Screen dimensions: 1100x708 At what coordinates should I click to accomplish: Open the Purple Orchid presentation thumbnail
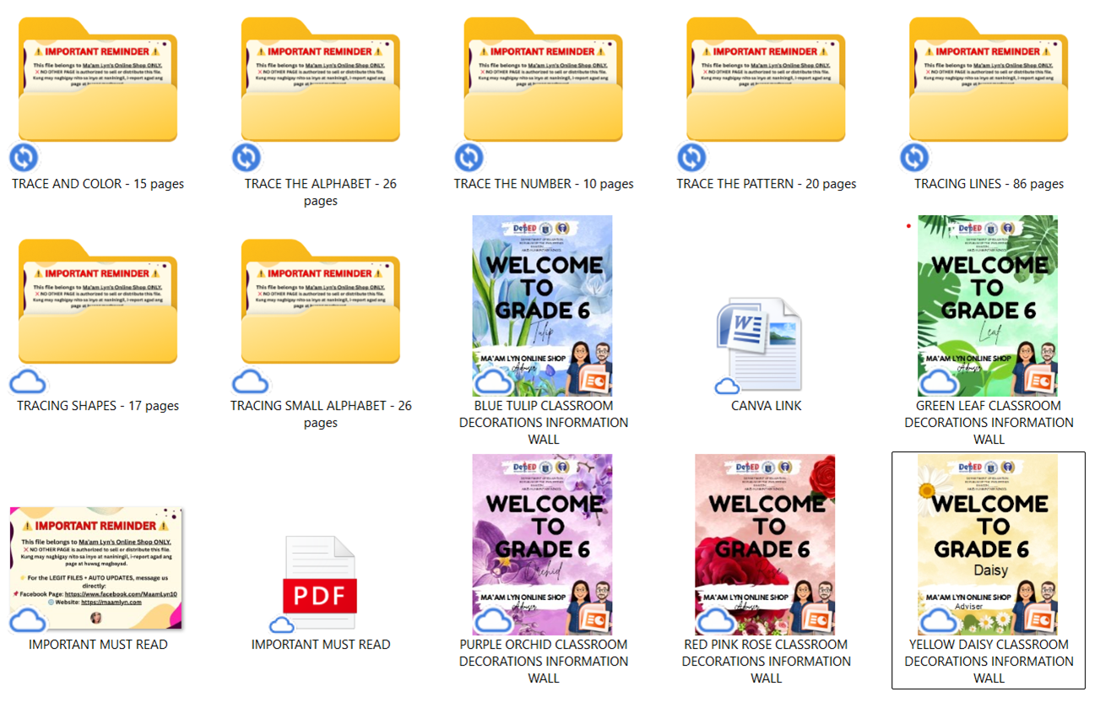pyautogui.click(x=544, y=544)
